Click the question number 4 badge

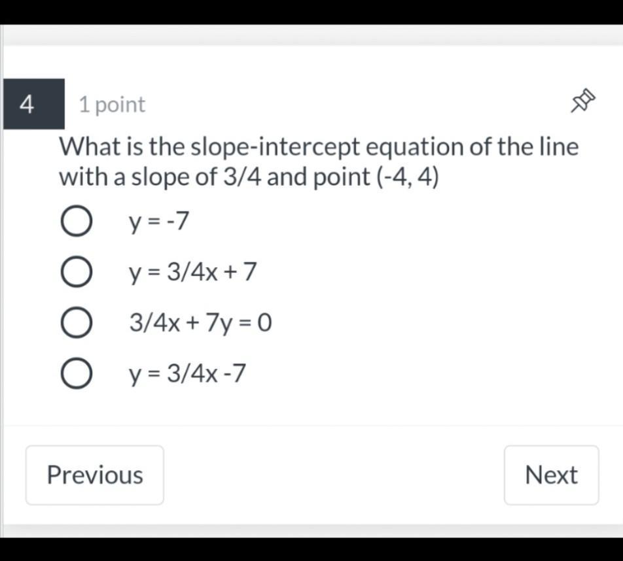pos(34,104)
